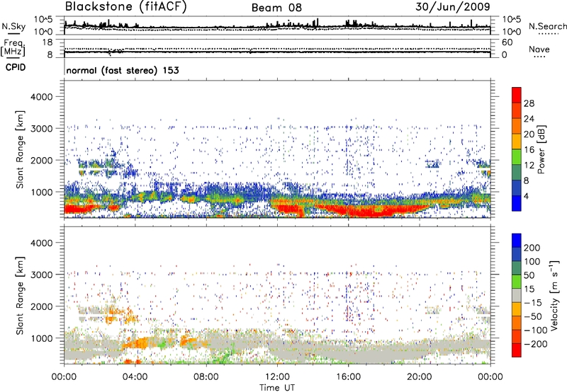This screenshot has width=567, height=392.
Task: Click the '200' tick on the velocity colorbar
Action: [532, 248]
